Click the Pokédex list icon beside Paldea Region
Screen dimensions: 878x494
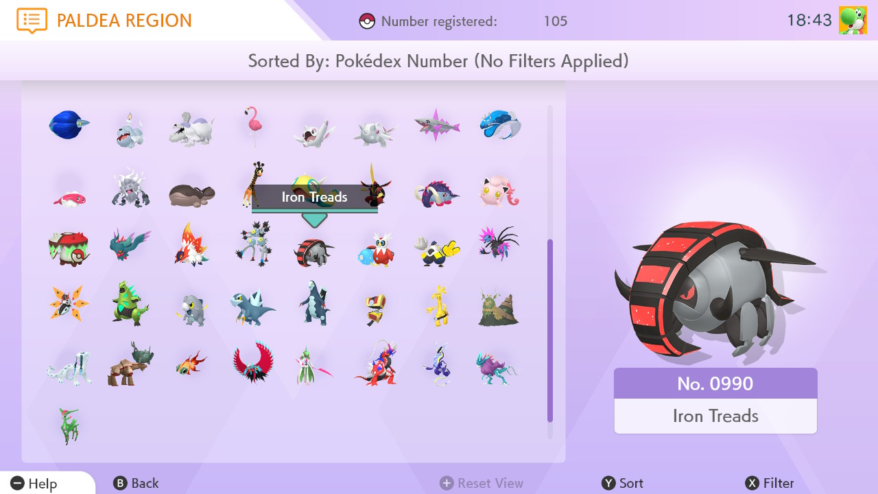click(32, 21)
